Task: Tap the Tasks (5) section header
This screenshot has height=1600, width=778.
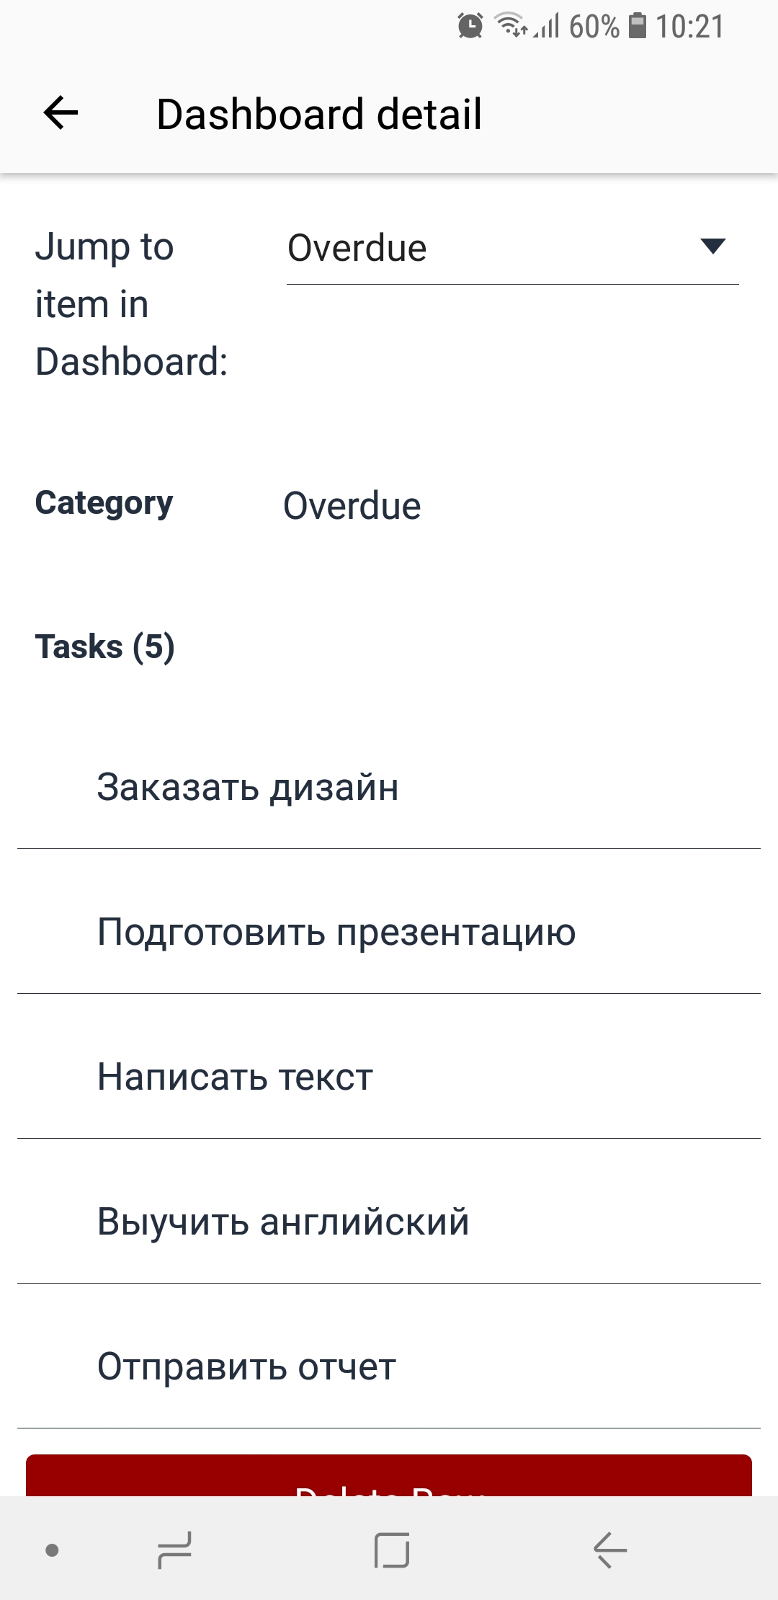Action: (105, 646)
